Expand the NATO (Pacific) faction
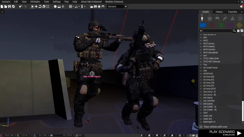 pos(201,50)
